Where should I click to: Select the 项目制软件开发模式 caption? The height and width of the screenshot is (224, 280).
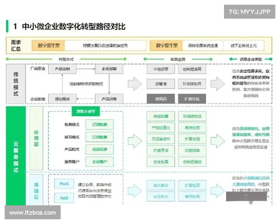[x=86, y=84]
